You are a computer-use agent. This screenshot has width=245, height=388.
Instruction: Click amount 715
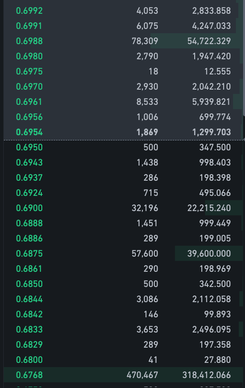point(151,193)
